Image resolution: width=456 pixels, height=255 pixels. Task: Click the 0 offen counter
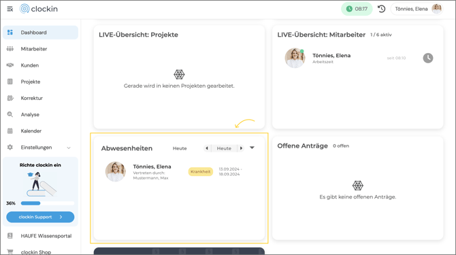pos(341,146)
